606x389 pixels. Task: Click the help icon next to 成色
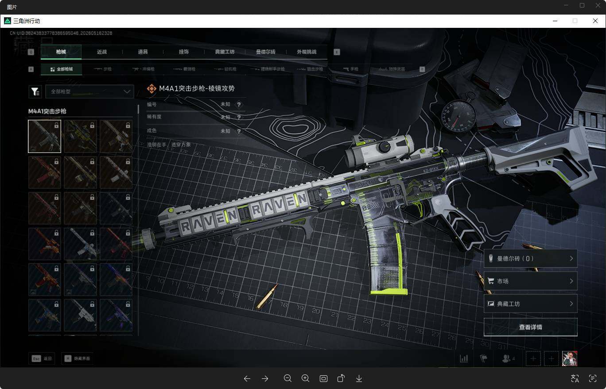[x=239, y=131]
